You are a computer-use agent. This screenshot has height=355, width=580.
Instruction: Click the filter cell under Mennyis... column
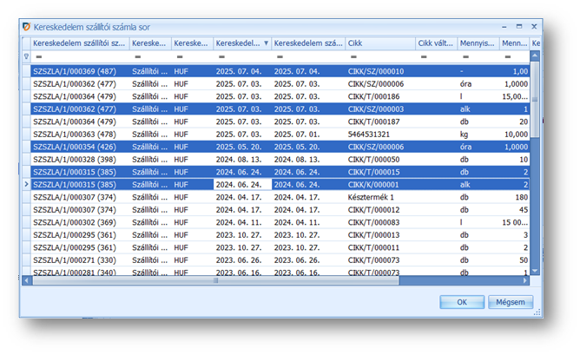[x=478, y=56]
